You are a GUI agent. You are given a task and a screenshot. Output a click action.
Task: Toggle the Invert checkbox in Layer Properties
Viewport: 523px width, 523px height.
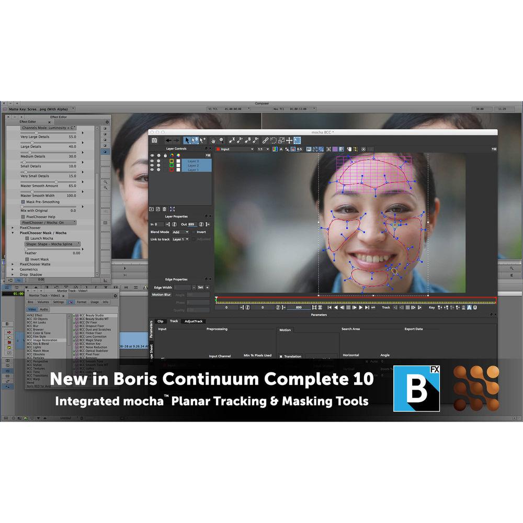tap(194, 232)
